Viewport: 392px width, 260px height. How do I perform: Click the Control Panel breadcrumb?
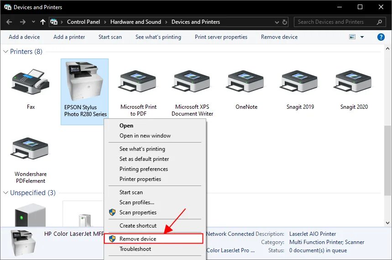(x=84, y=22)
